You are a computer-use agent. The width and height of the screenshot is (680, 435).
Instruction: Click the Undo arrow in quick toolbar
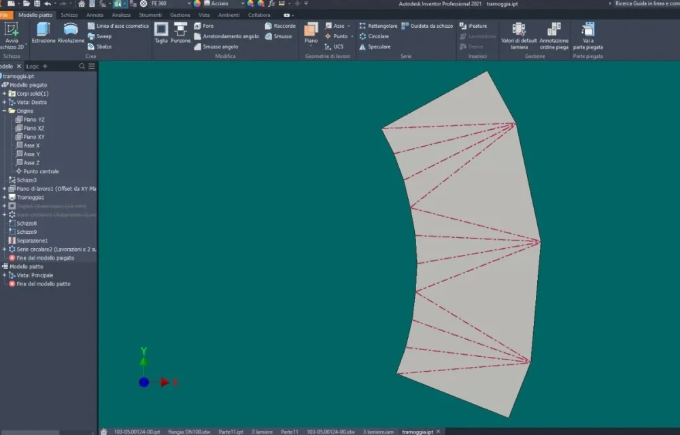(48, 3)
